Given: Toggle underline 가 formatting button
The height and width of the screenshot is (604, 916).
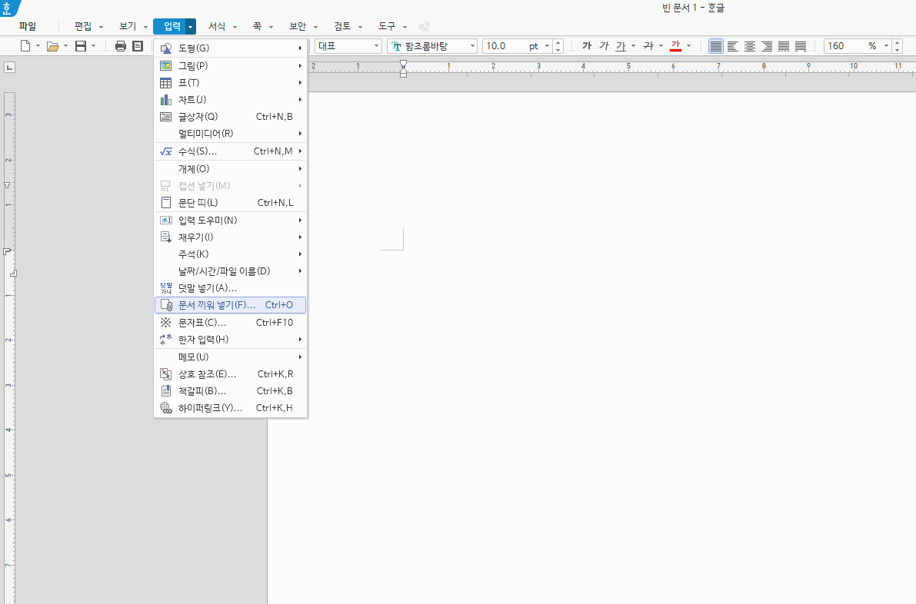Looking at the screenshot, I should click(621, 46).
